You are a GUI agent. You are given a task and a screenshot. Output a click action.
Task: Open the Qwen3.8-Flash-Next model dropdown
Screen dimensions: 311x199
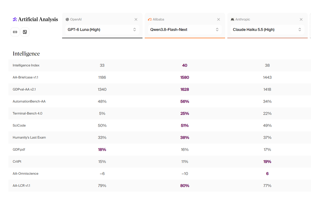(185, 30)
